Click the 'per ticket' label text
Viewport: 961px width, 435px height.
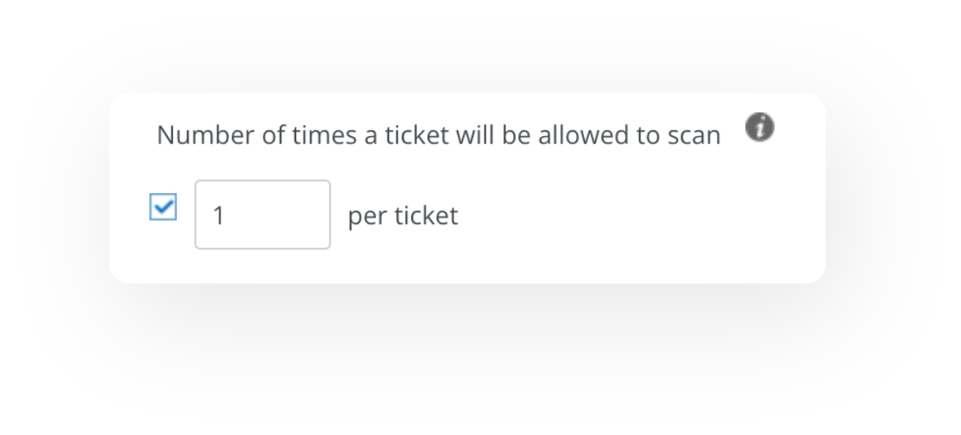[x=402, y=216]
